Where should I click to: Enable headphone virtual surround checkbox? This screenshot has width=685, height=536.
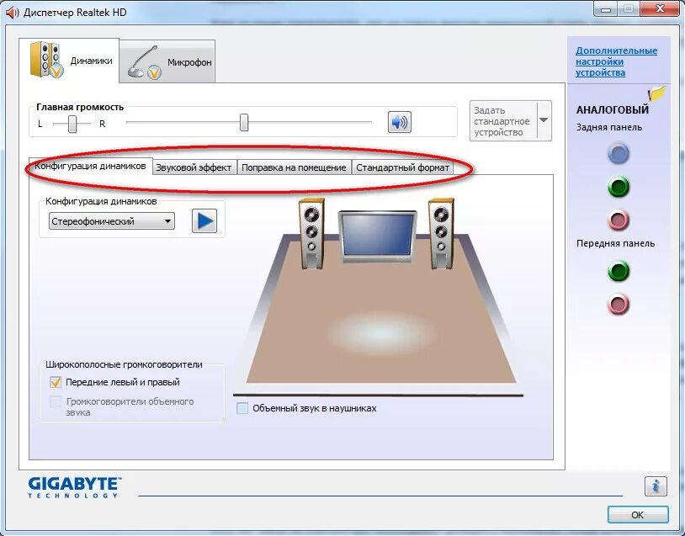click(x=242, y=408)
